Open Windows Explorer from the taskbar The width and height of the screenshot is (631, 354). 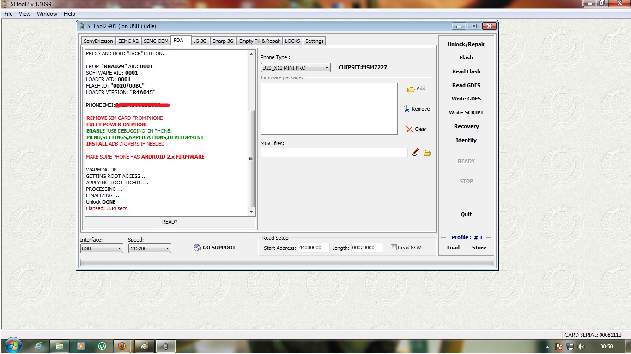tap(60, 346)
